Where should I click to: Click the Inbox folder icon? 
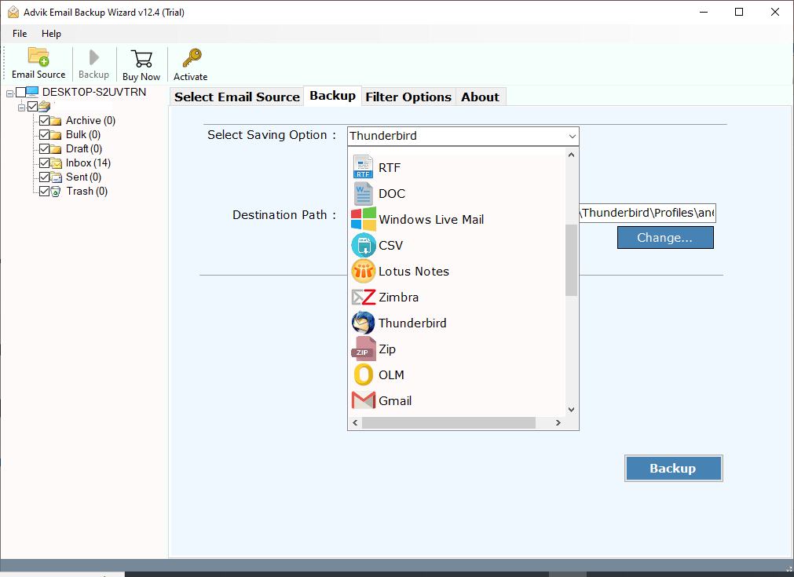pyautogui.click(x=56, y=163)
